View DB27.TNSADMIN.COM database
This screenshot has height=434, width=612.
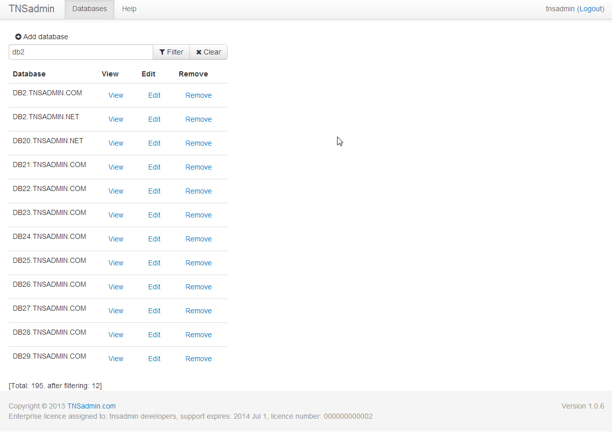click(116, 311)
